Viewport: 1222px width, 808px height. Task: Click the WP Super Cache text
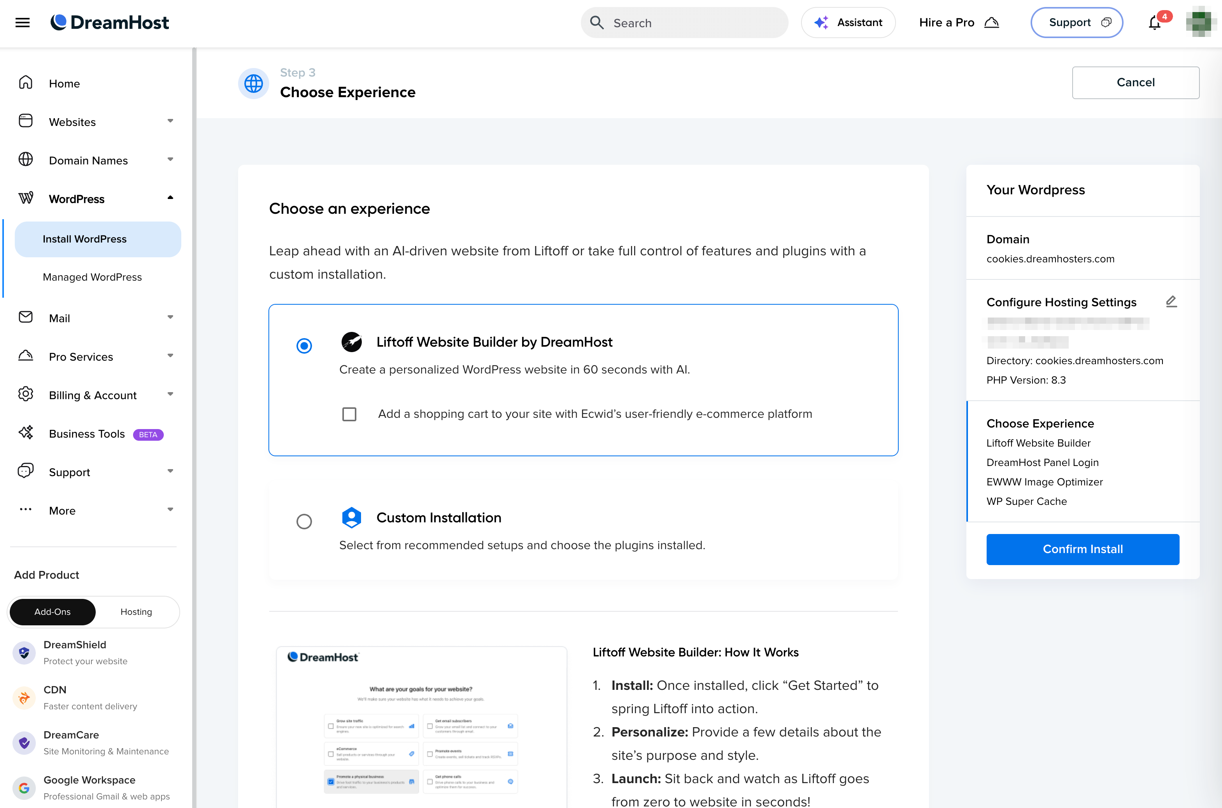[x=1026, y=501]
